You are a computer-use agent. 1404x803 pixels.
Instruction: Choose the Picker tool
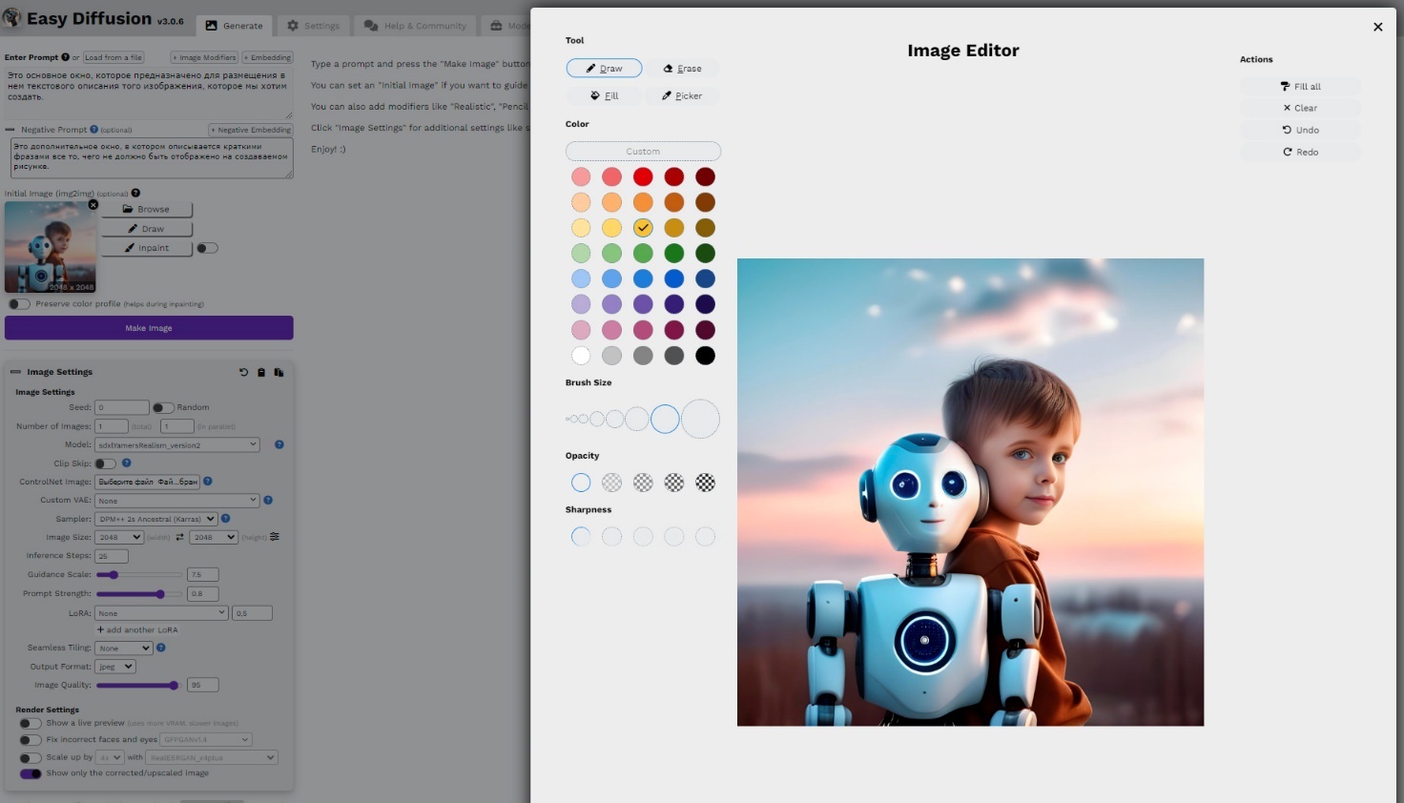click(x=682, y=96)
